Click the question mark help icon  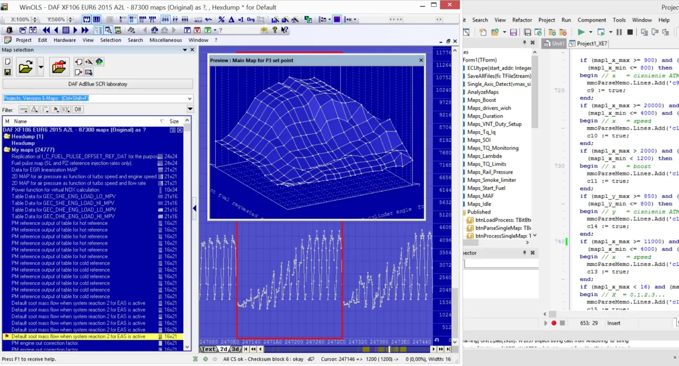click(275, 30)
